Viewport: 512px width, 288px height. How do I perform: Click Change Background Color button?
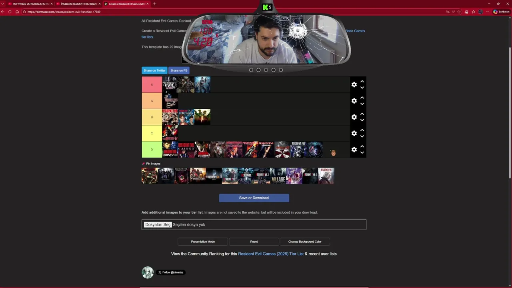coord(305,242)
